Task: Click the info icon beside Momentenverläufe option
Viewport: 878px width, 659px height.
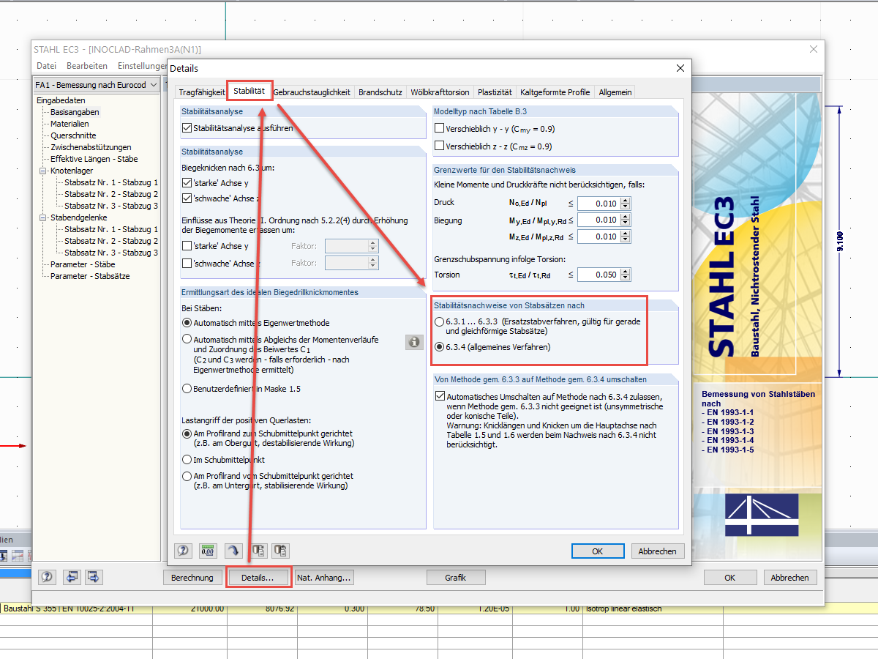Action: 414,342
